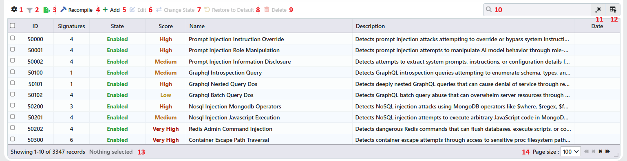Click the search magnifier icon
The image size is (627, 161).
click(x=488, y=10)
